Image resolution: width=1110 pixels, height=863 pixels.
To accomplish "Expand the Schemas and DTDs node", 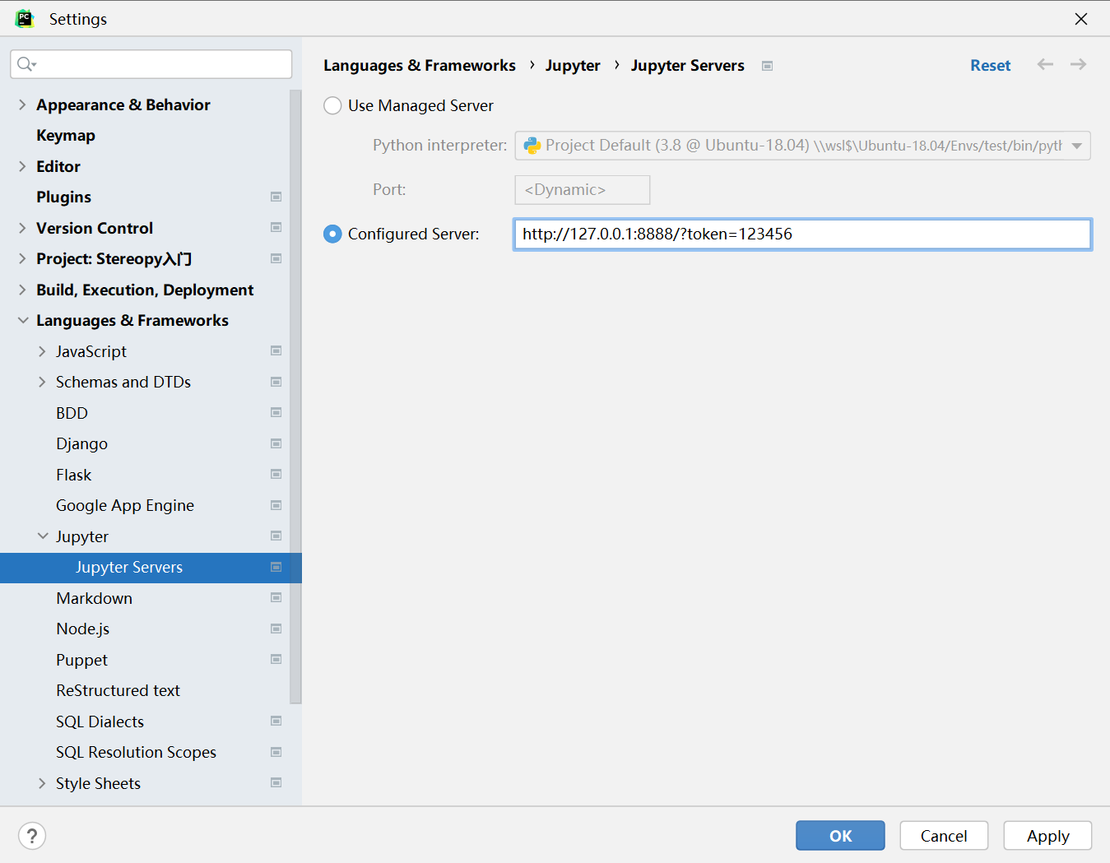I will coord(42,382).
